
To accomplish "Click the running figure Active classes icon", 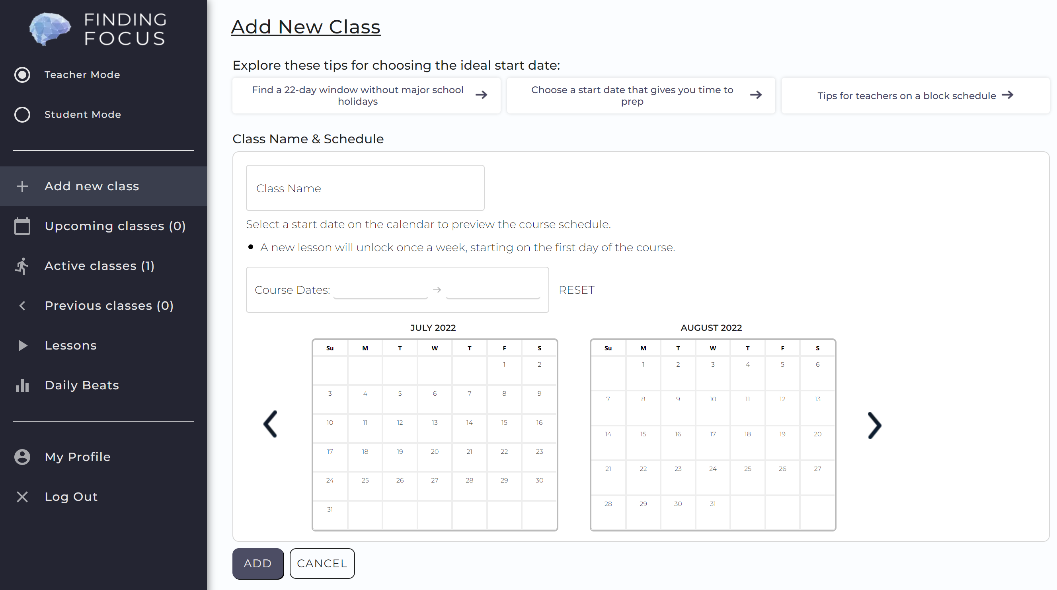I will (22, 266).
